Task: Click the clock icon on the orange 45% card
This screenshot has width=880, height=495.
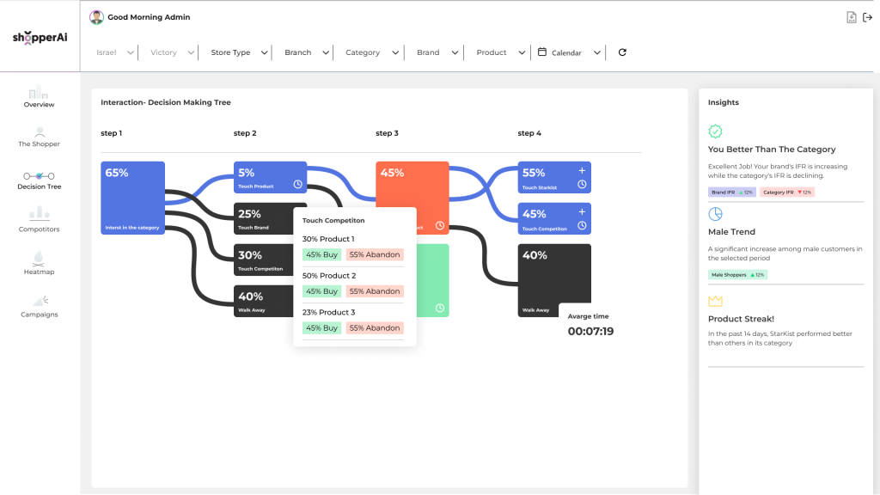Action: point(440,226)
